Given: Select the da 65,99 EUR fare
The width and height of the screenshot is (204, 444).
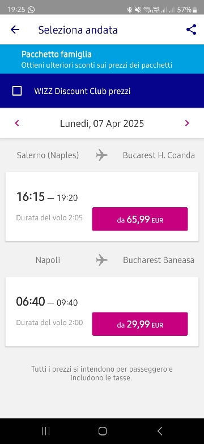Looking at the screenshot, I should 140,219.
